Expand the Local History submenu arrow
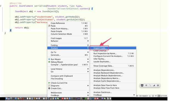 click(x=88, y=69)
